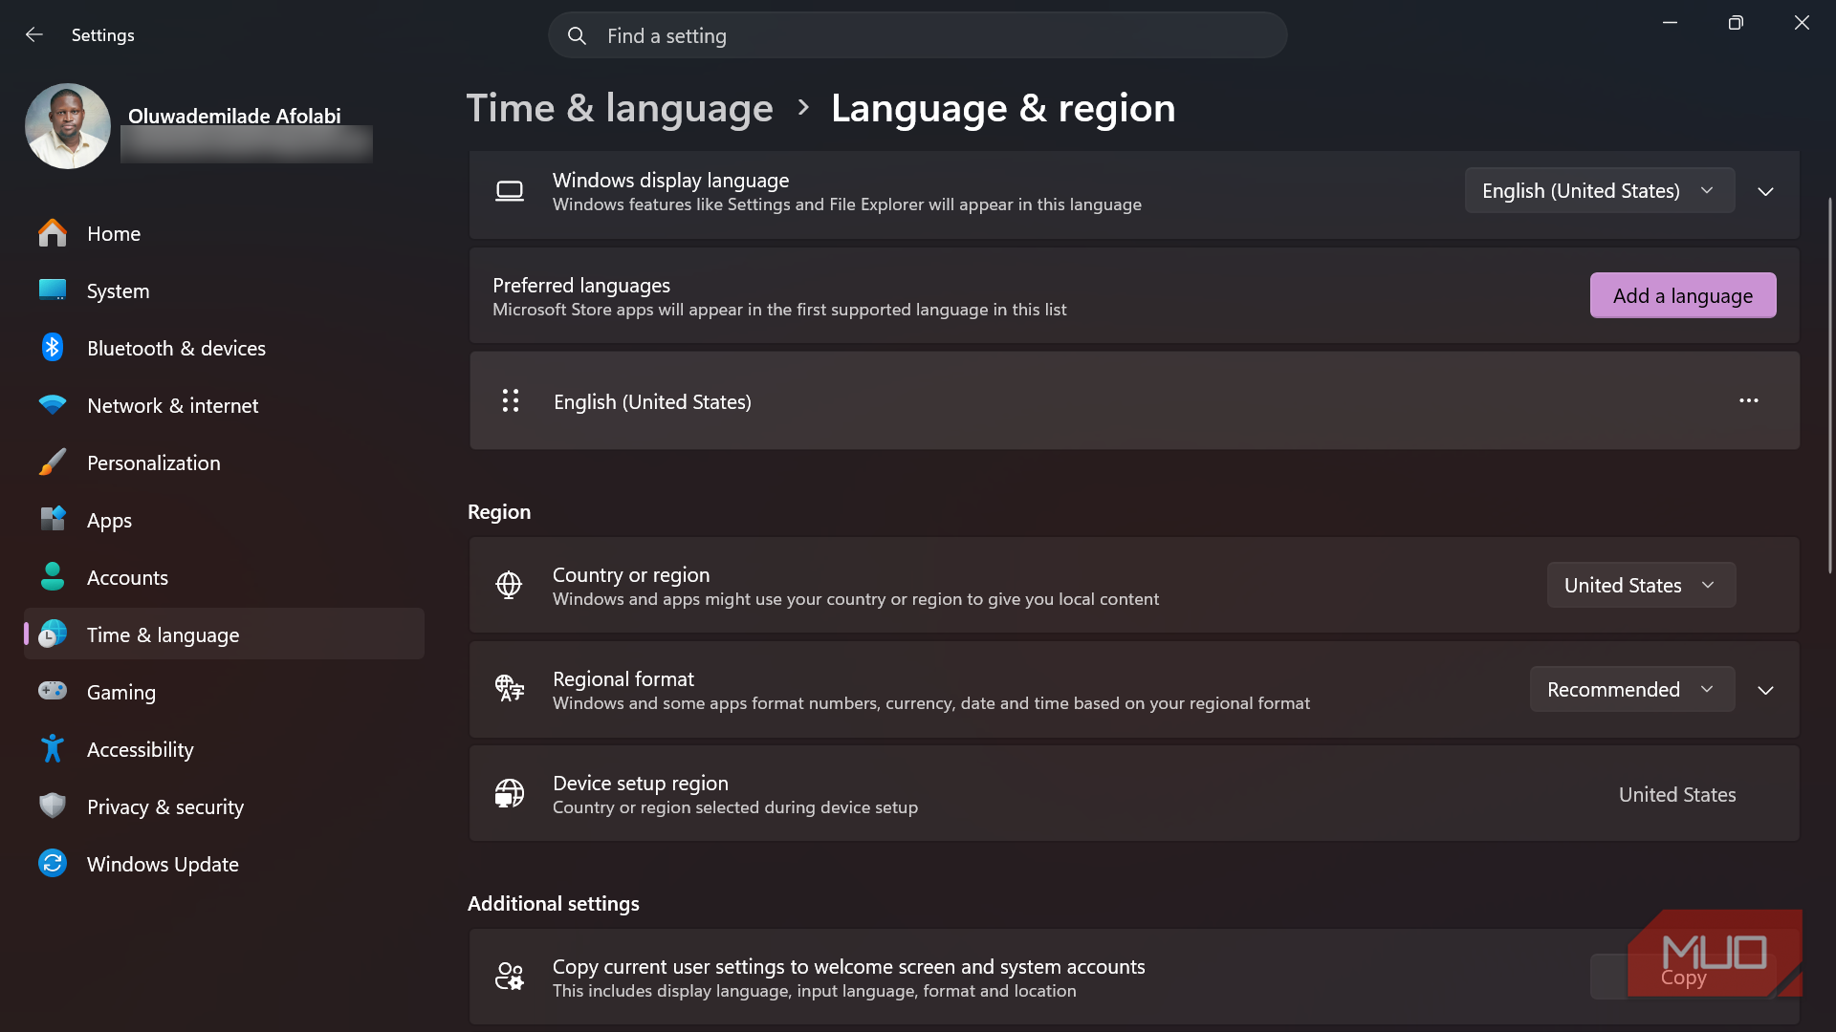The height and width of the screenshot is (1032, 1836).
Task: Open the Regional format Recommended dropdown
Action: [1632, 689]
